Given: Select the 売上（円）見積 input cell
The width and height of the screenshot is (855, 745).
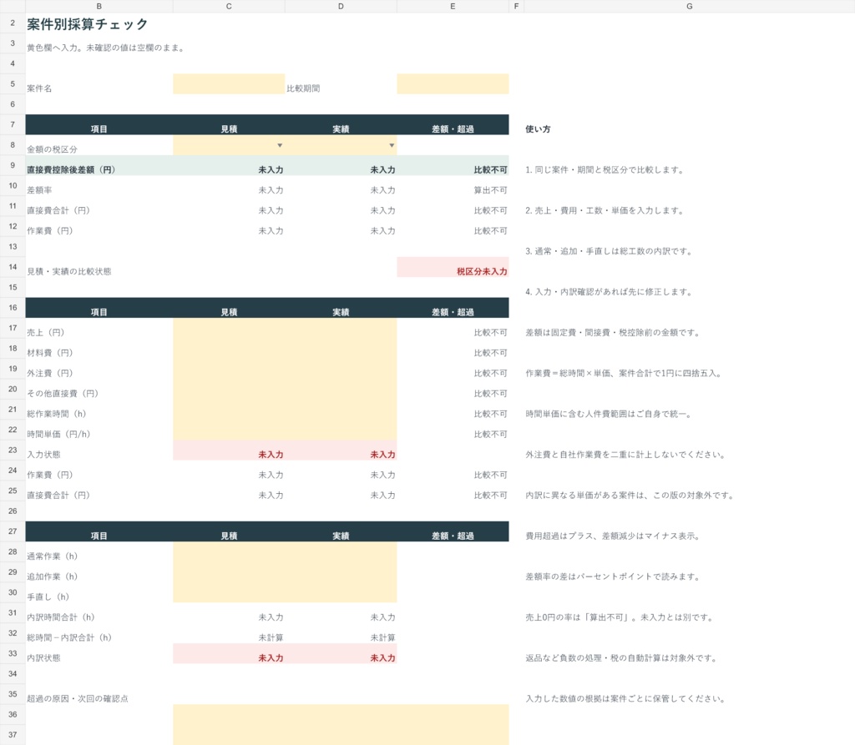Looking at the screenshot, I should coord(229,328).
